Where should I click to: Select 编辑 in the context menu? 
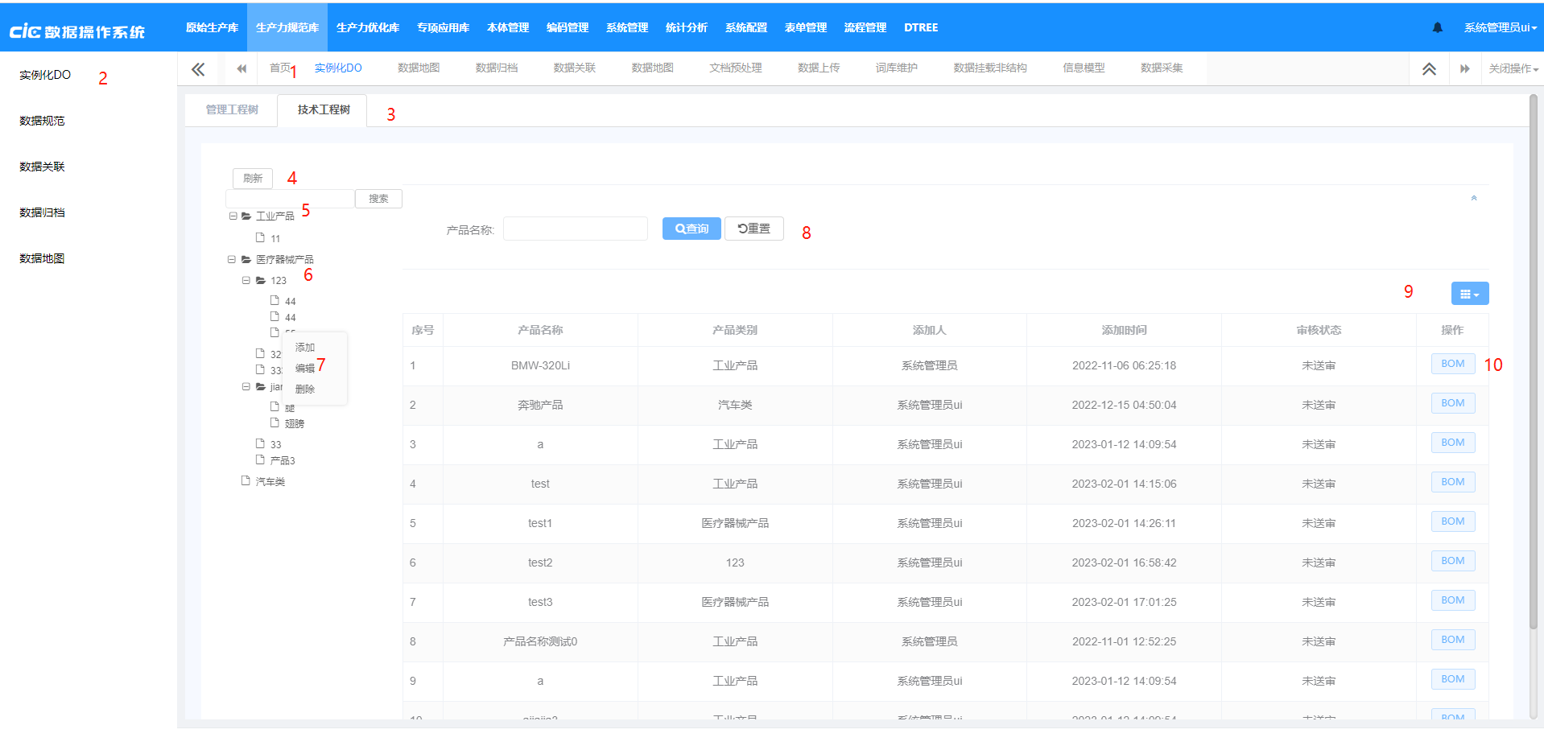tap(306, 368)
